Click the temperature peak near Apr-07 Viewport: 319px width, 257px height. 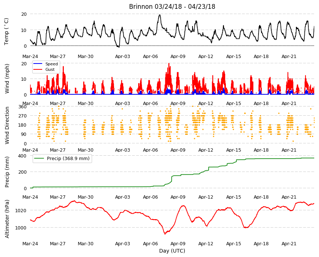click(160, 15)
